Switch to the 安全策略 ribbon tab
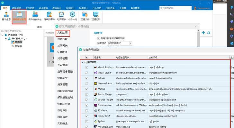234x128 pixels. [43, 8]
